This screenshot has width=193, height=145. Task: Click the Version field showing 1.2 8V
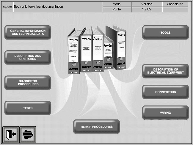tap(147, 10)
